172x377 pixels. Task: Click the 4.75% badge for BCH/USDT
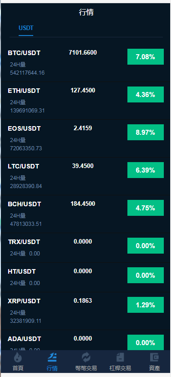pos(146,208)
